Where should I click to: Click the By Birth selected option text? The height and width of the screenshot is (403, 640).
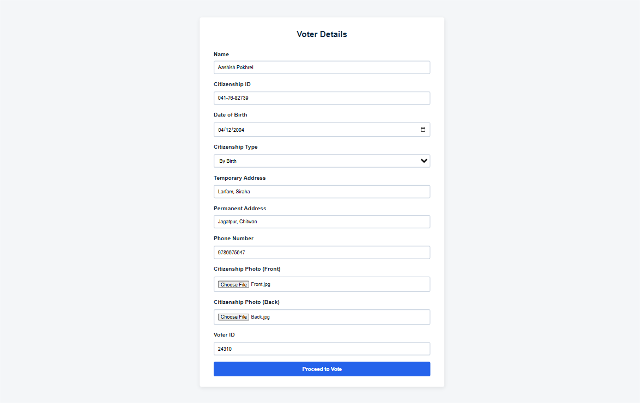coord(227,161)
